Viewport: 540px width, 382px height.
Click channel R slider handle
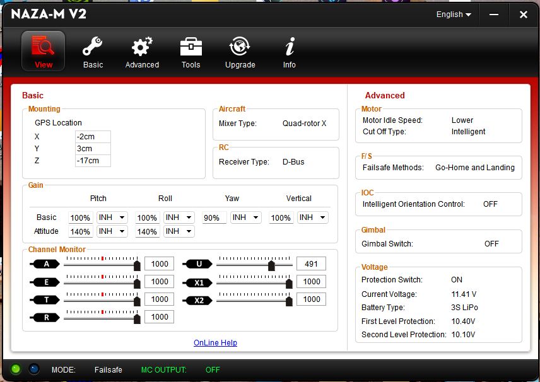point(137,319)
